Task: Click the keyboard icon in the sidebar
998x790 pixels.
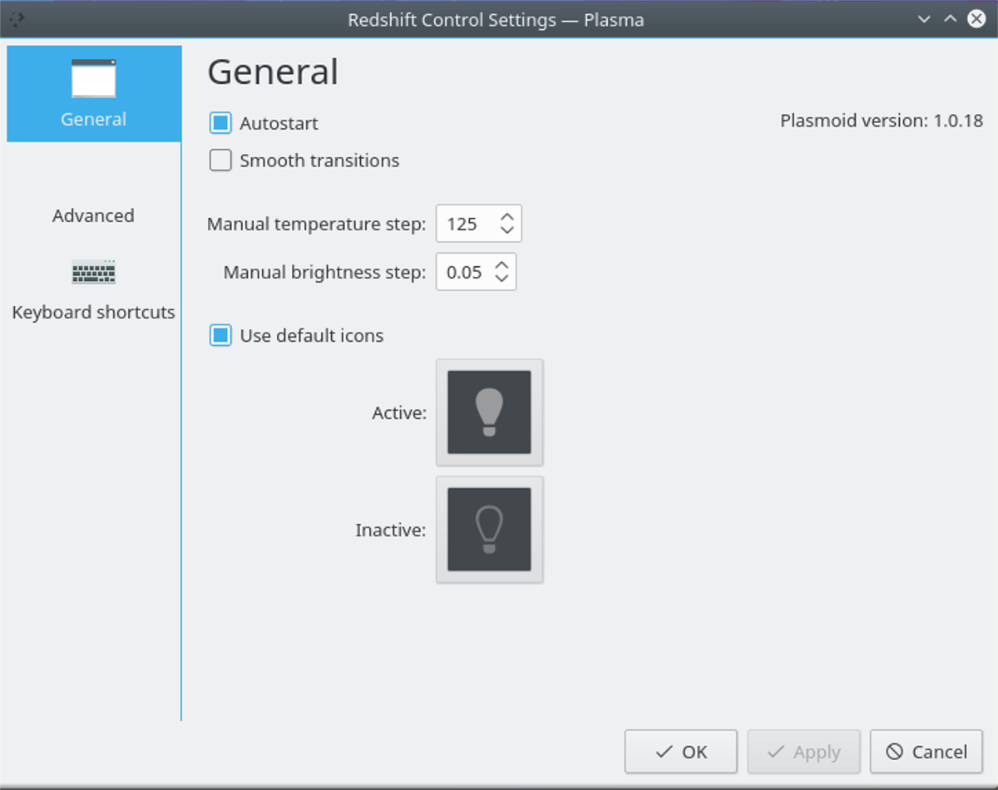Action: 94,271
